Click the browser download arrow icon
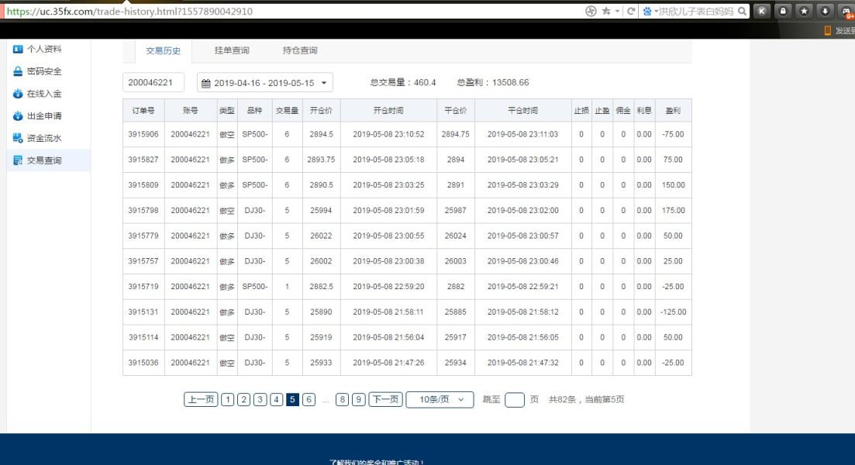The width and height of the screenshot is (855, 465). 825,12
